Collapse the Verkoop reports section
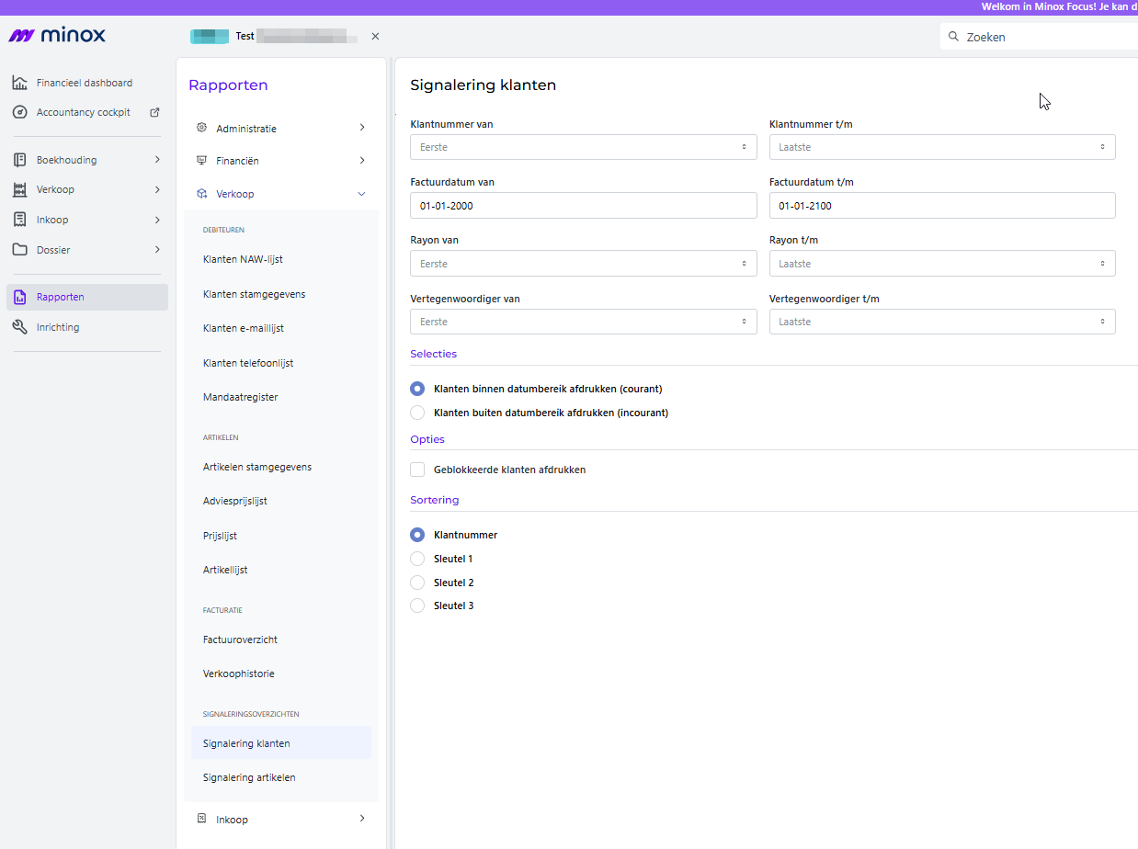This screenshot has width=1138, height=849. click(361, 194)
